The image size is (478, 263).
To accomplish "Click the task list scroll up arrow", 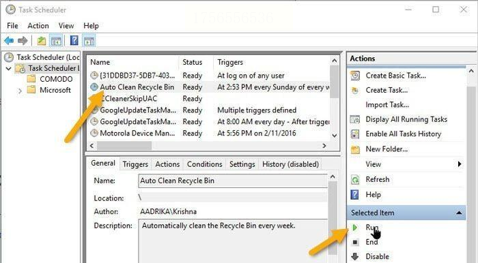I will coord(335,61).
